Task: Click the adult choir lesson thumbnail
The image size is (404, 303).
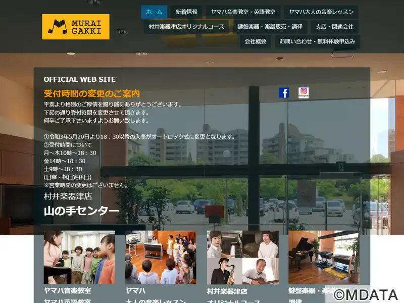Action: pyautogui.click(x=161, y=257)
